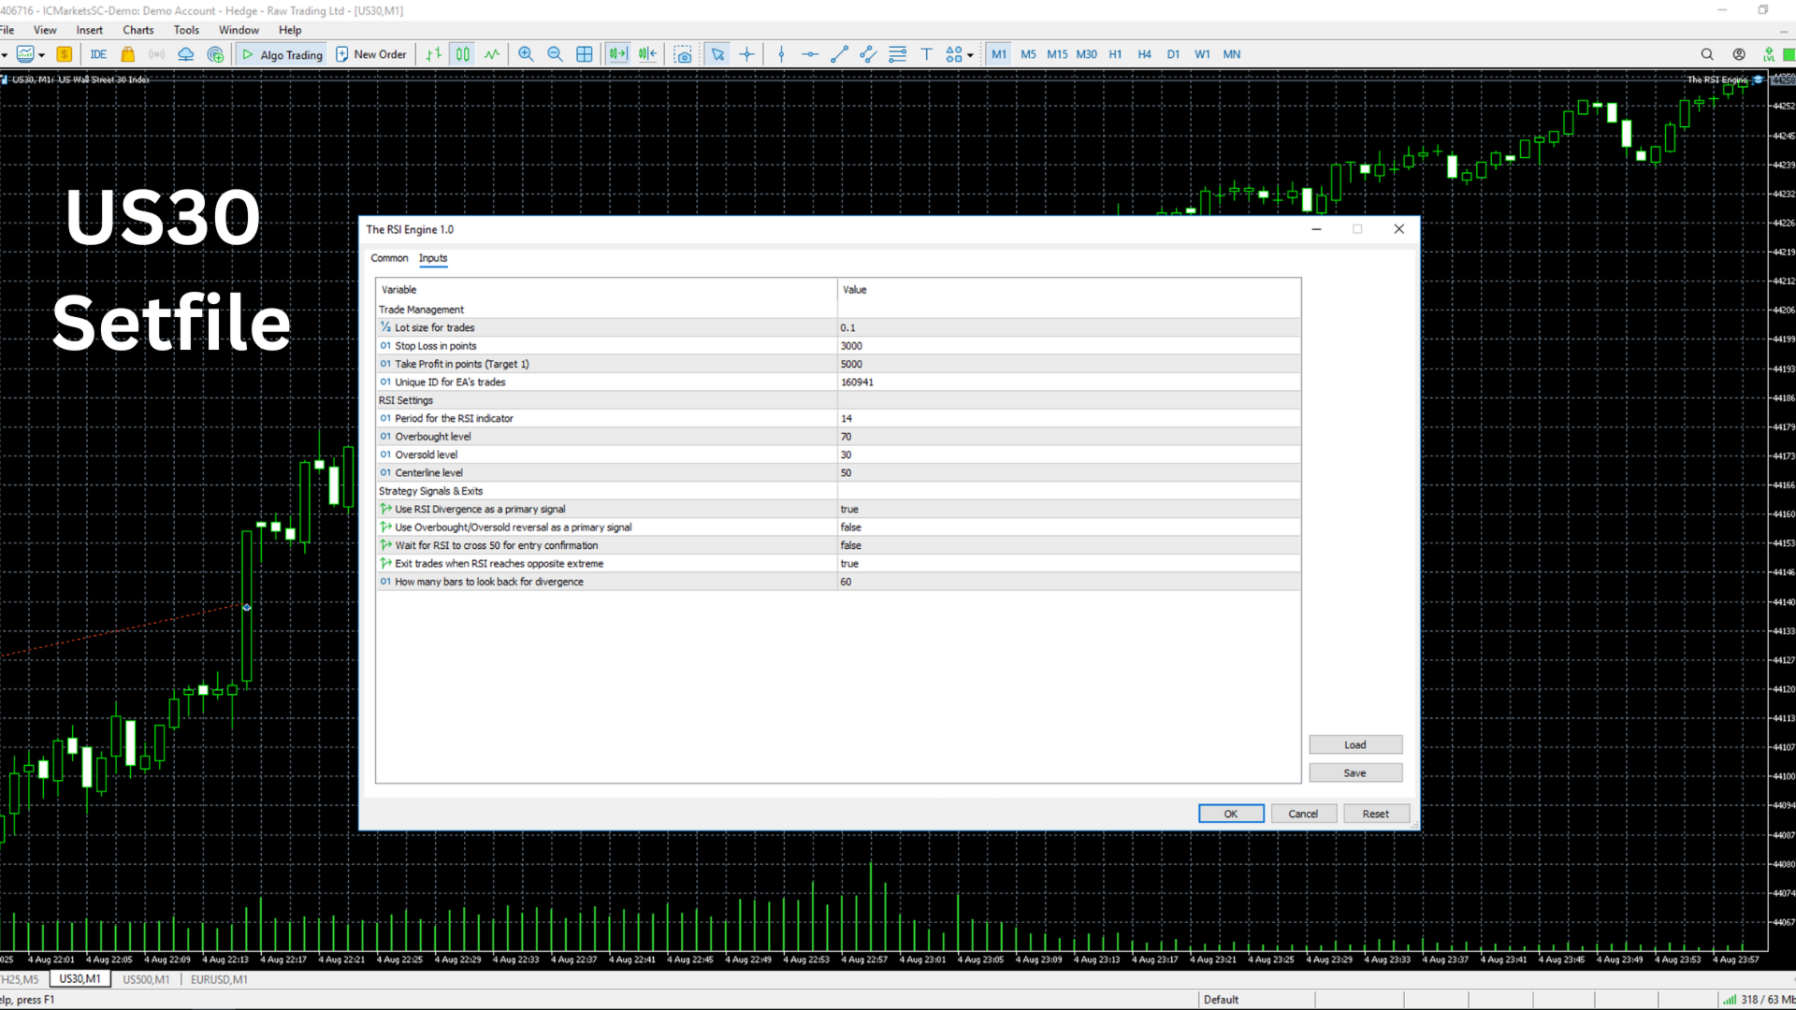Image resolution: width=1796 pixels, height=1010 pixels.
Task: Click the Signals radio-wave icon
Action: [x=157, y=54]
